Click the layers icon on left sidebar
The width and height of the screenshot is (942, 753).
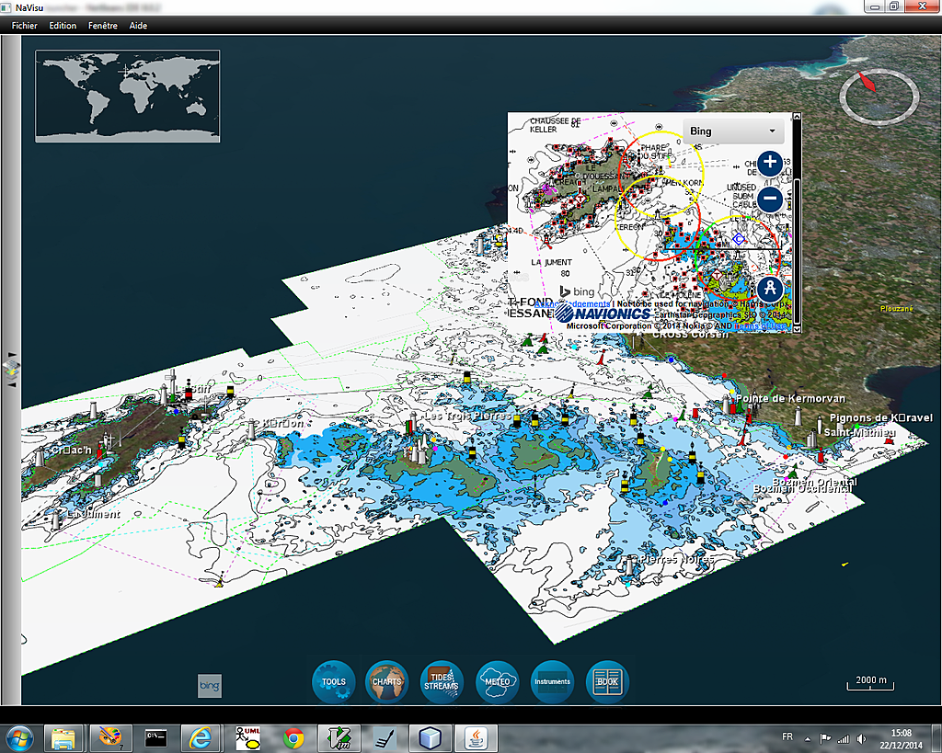(x=12, y=368)
